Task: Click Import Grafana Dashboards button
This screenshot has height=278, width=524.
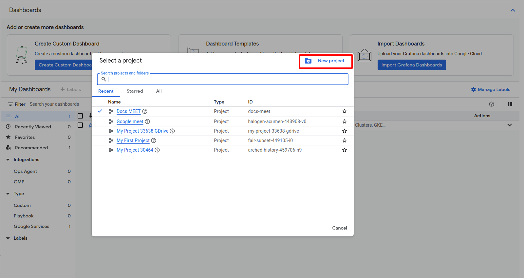Action: (x=412, y=65)
